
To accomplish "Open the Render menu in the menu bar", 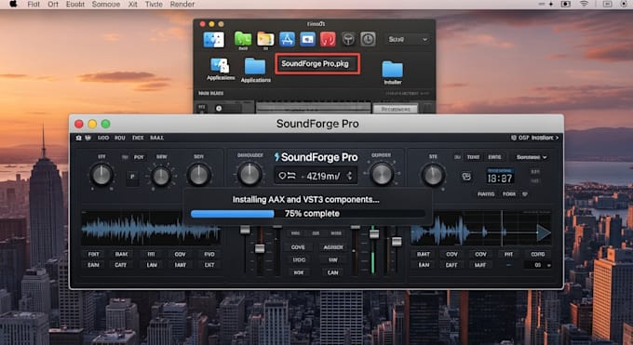I will click(182, 4).
